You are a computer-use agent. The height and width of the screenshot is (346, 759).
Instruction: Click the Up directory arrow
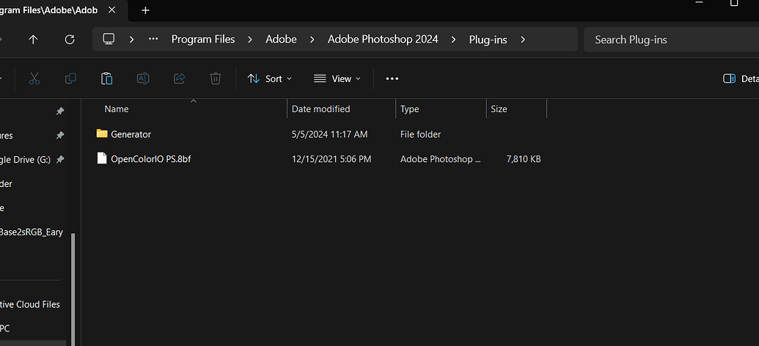[33, 40]
